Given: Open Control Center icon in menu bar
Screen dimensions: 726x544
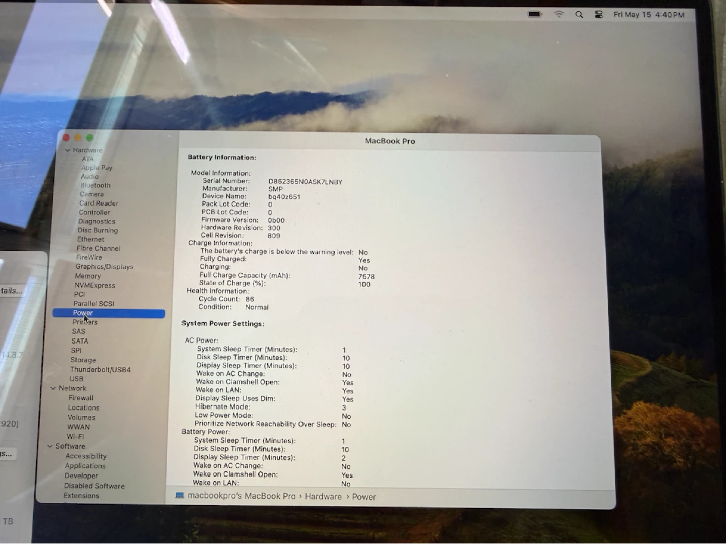Looking at the screenshot, I should [x=599, y=15].
